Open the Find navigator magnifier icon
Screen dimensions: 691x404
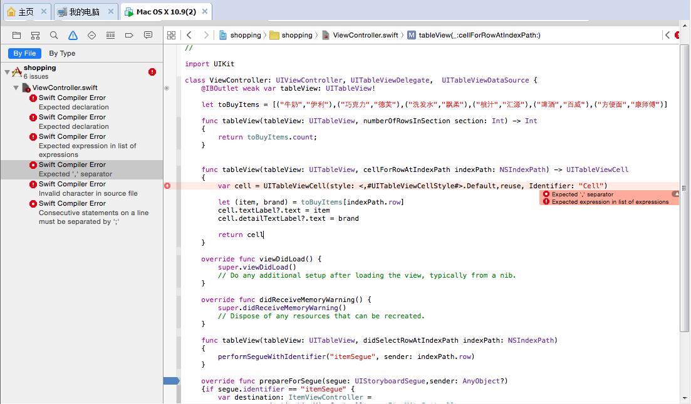coord(54,35)
